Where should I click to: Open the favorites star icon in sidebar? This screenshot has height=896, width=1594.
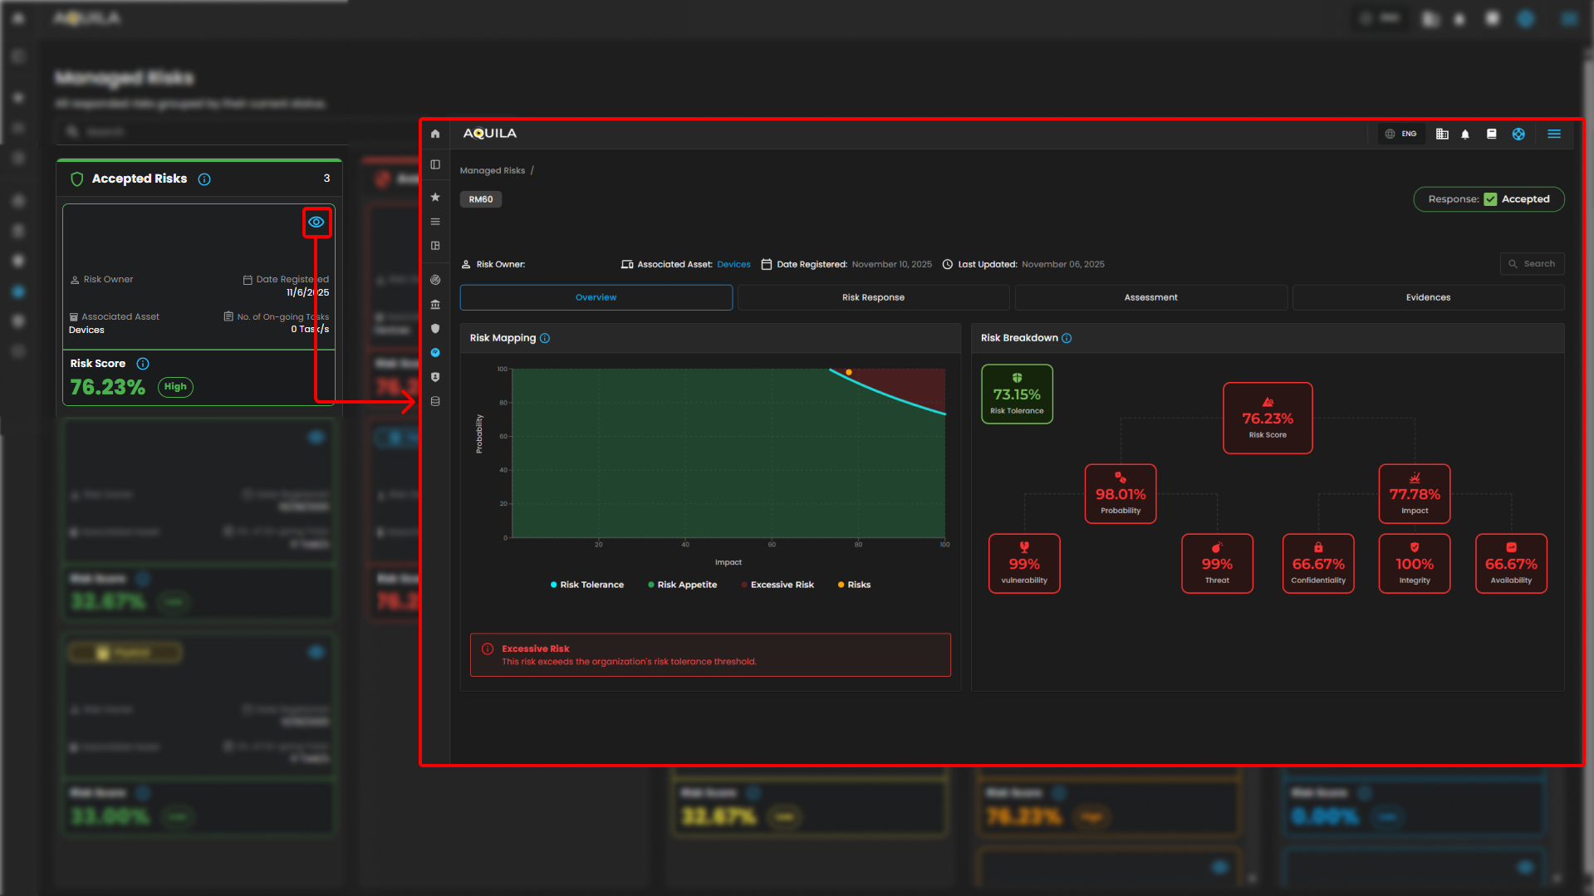[x=435, y=197]
